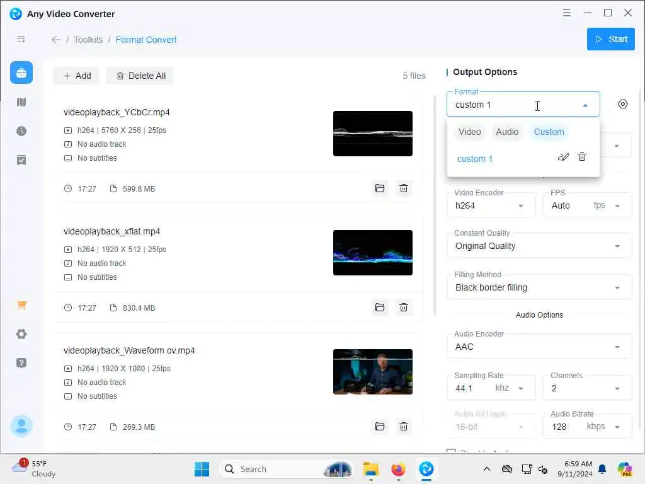Open the library columns sidebar icon
645x484 pixels.
pyautogui.click(x=21, y=102)
